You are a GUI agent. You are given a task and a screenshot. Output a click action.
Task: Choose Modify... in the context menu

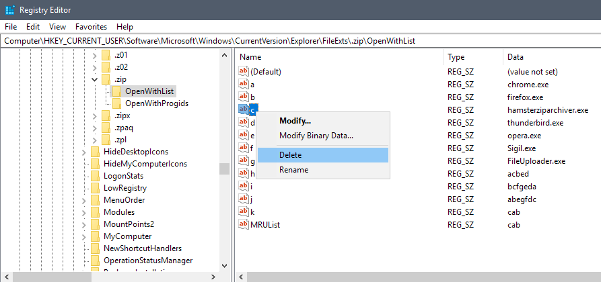click(323, 121)
